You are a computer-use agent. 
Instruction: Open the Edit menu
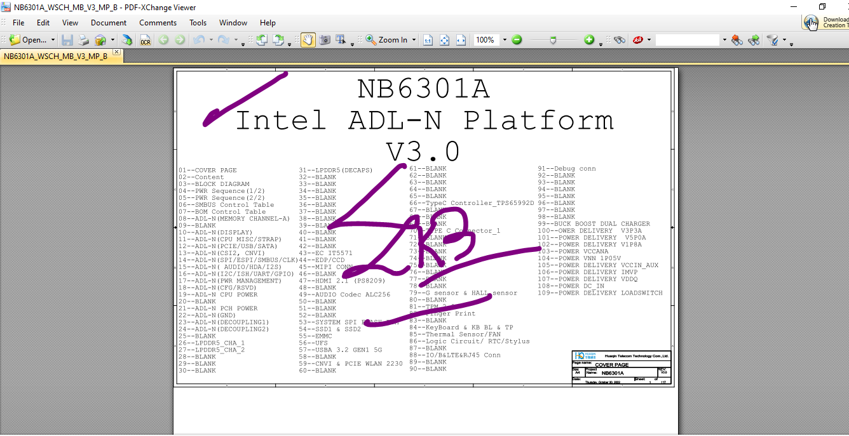point(43,22)
